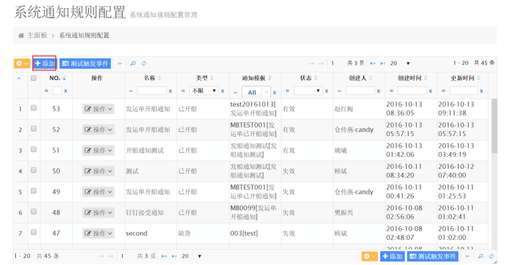Clear the 类型 filter with x
Image resolution: width=506 pixels, height=265 pixels.
click(x=222, y=91)
